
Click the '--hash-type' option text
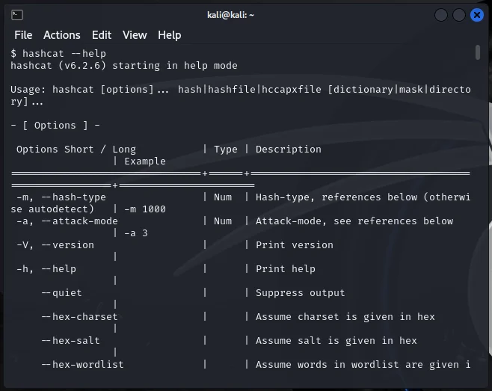click(74, 197)
